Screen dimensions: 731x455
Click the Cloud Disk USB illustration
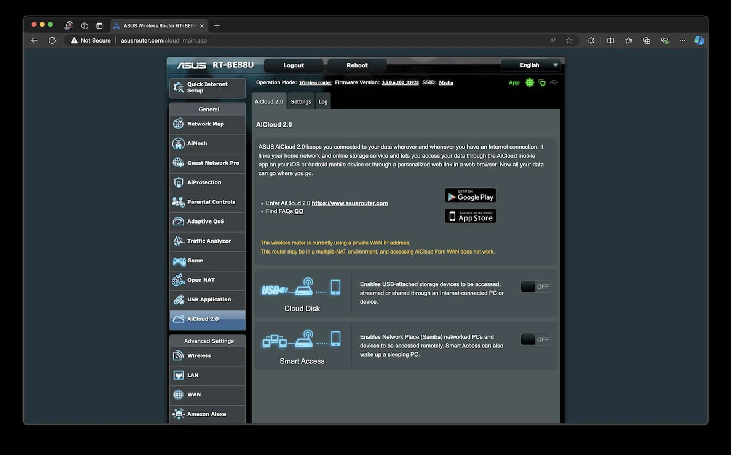(x=301, y=287)
